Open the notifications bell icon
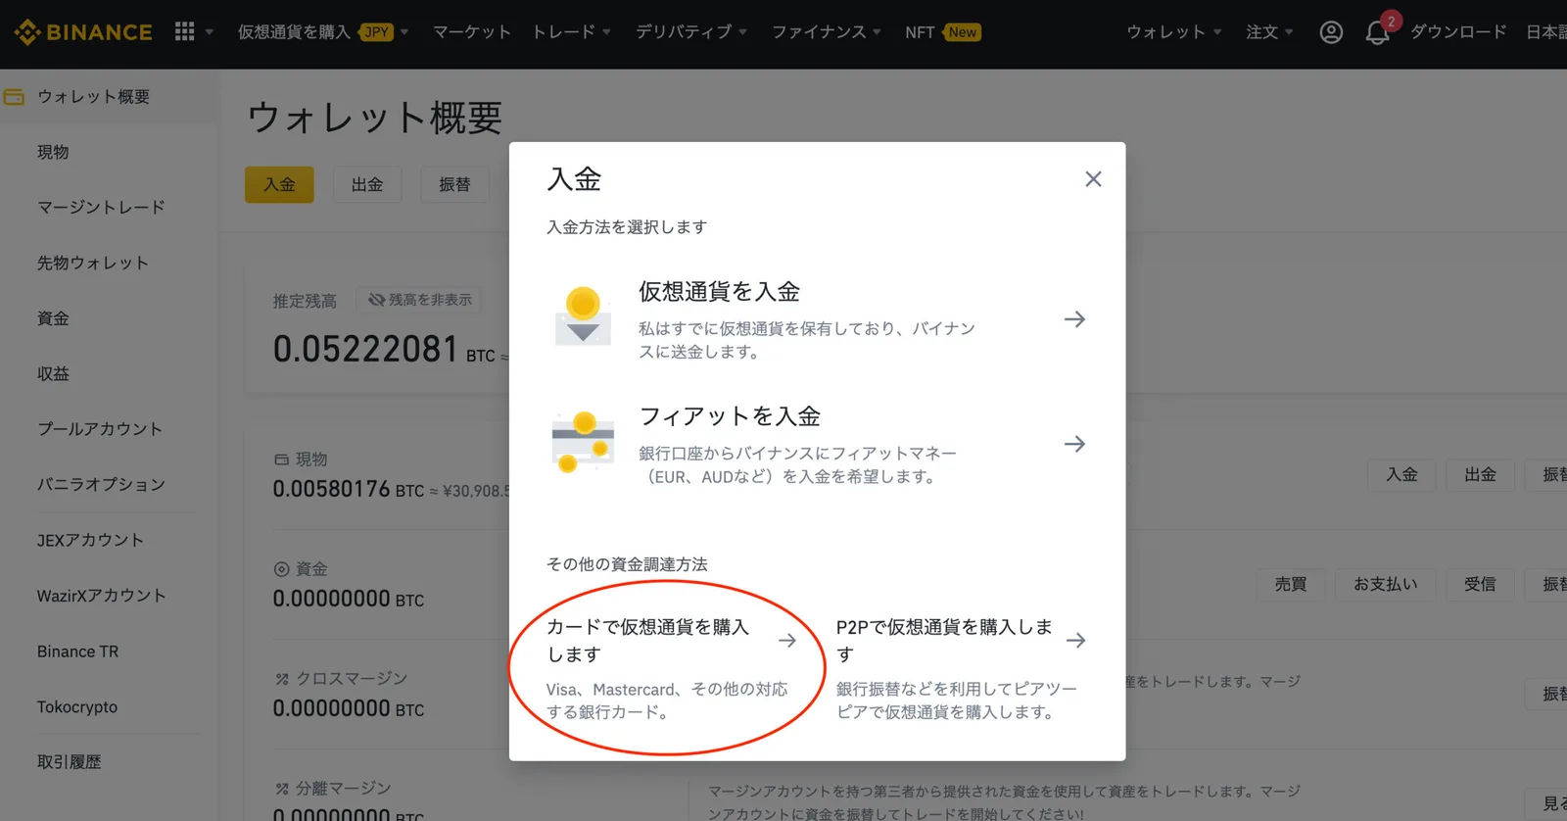The width and height of the screenshot is (1567, 821). click(1378, 32)
